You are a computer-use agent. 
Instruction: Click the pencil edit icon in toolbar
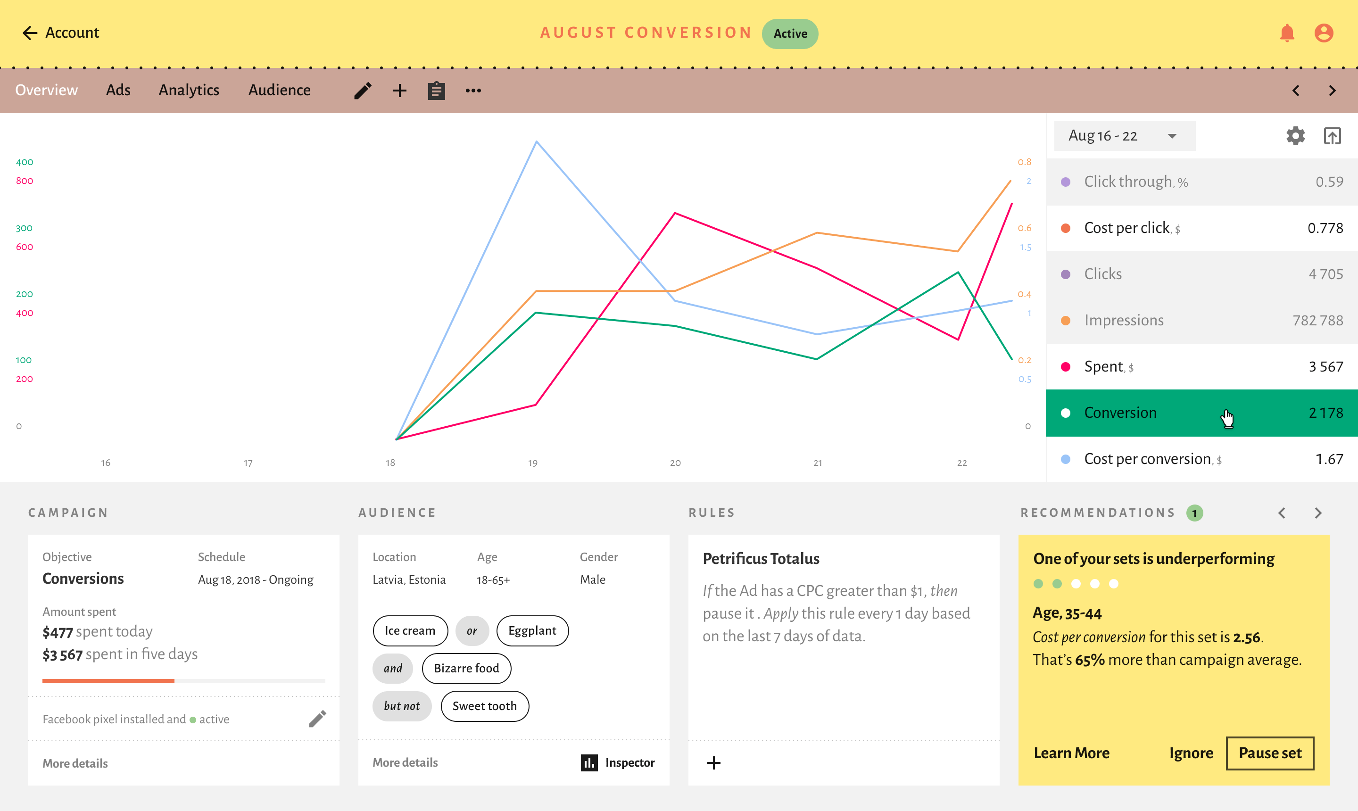[x=363, y=91]
